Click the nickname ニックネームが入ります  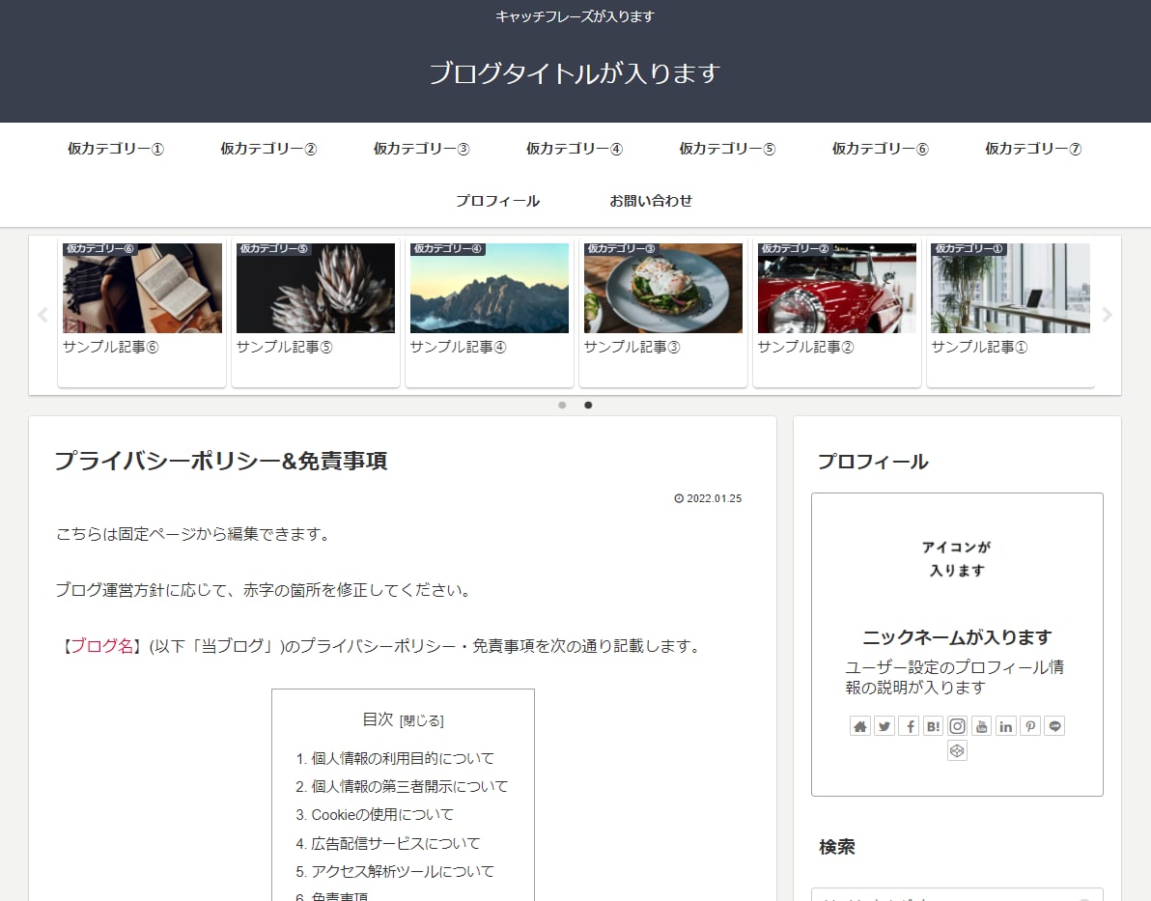pyautogui.click(x=957, y=636)
